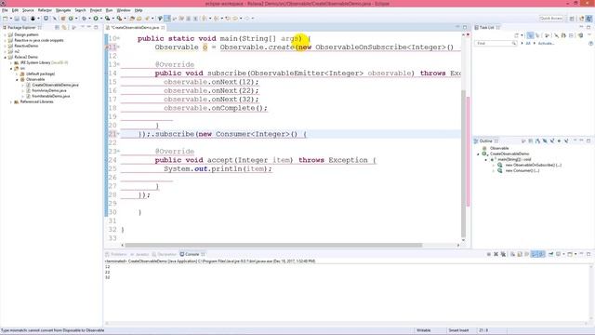
Task: Click the Quick Access field
Action: (x=551, y=19)
